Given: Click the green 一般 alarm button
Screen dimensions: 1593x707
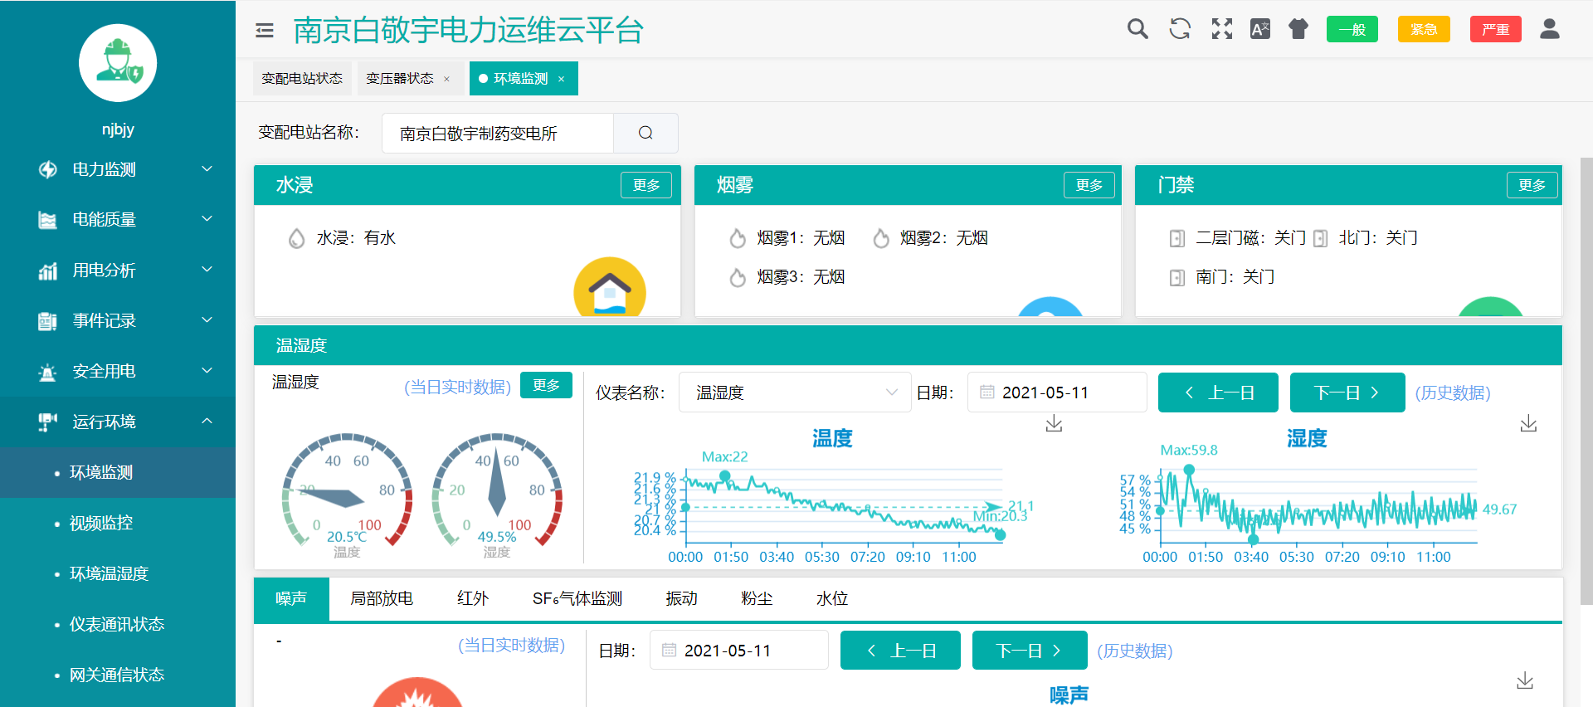Looking at the screenshot, I should pos(1352,29).
